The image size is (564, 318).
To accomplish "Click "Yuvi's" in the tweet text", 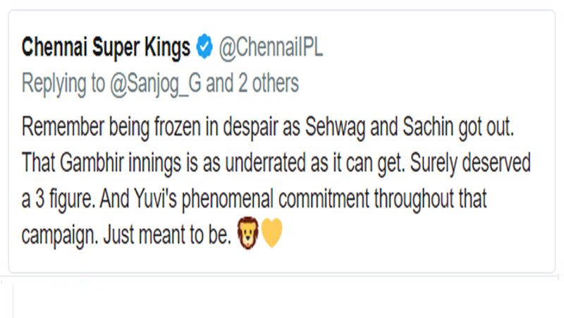I will 155,199.
